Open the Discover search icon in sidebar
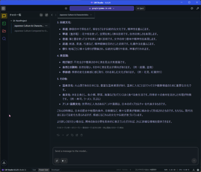This screenshot has height=172, width=201. [4, 39]
